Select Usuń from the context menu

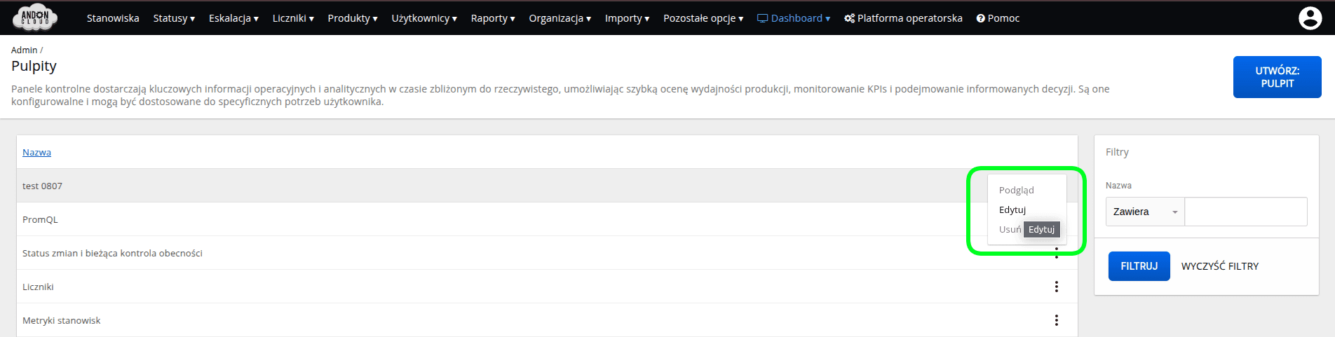(x=1009, y=229)
